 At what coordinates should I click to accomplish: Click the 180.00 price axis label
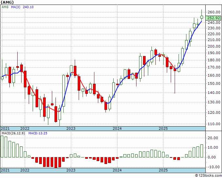(214, 60)
